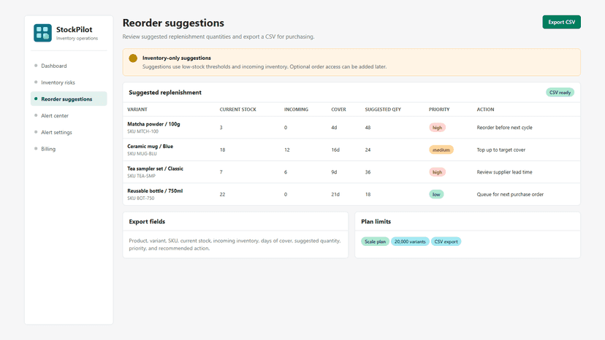This screenshot has width=605, height=340.
Task: Click the Plan limits heading
Action: (x=376, y=222)
